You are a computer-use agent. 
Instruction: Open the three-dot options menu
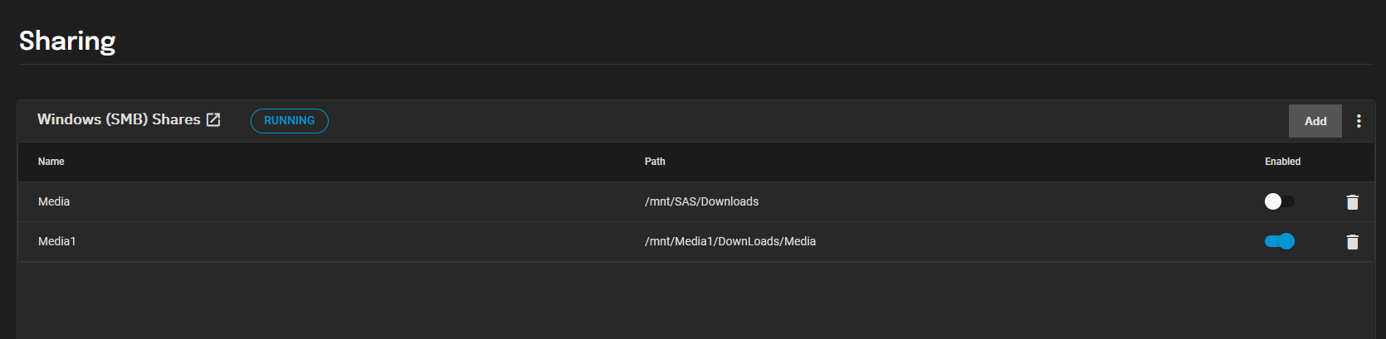pyautogui.click(x=1359, y=121)
